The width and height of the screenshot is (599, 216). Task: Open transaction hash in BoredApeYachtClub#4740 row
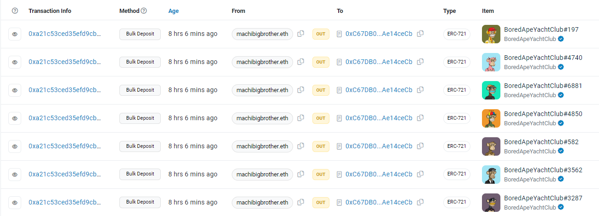click(x=65, y=62)
